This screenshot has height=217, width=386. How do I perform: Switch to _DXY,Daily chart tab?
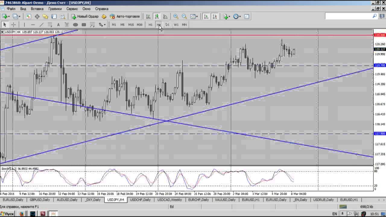click(x=93, y=200)
